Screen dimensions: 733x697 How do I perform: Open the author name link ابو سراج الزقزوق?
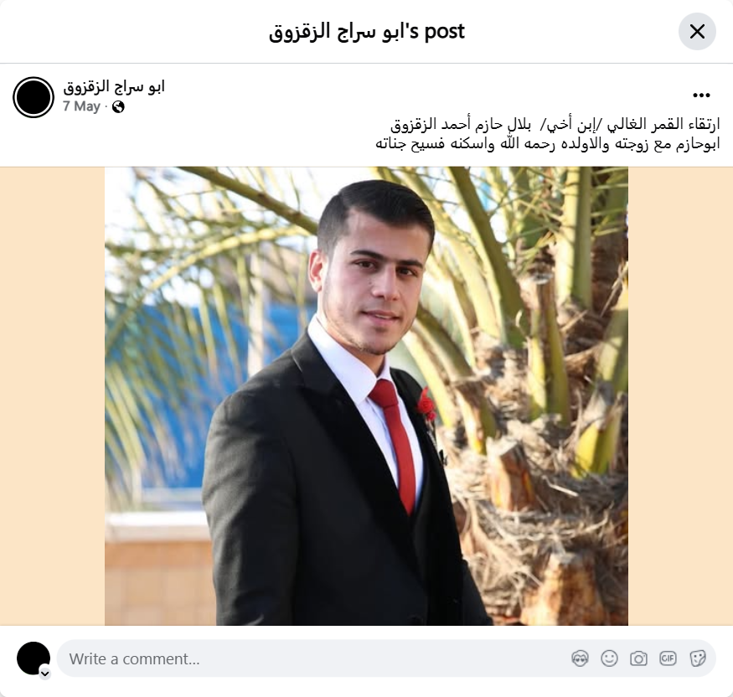coord(114,87)
